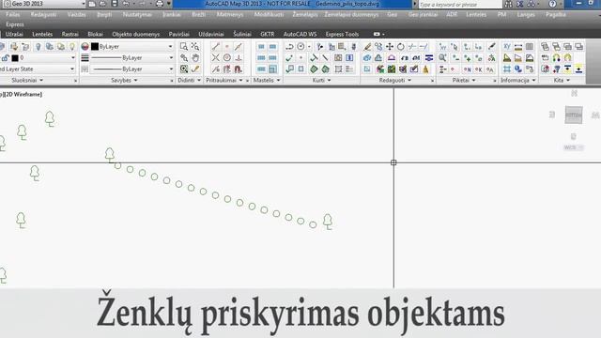The image size is (601, 338).
Task: Click the red magnet snap icon
Action: 238,69
